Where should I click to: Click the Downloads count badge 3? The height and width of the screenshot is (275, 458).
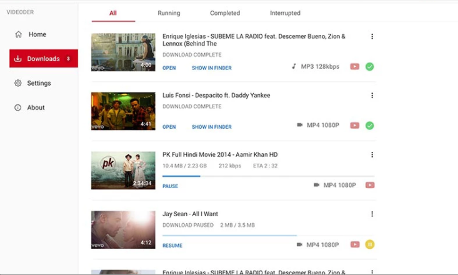68,59
